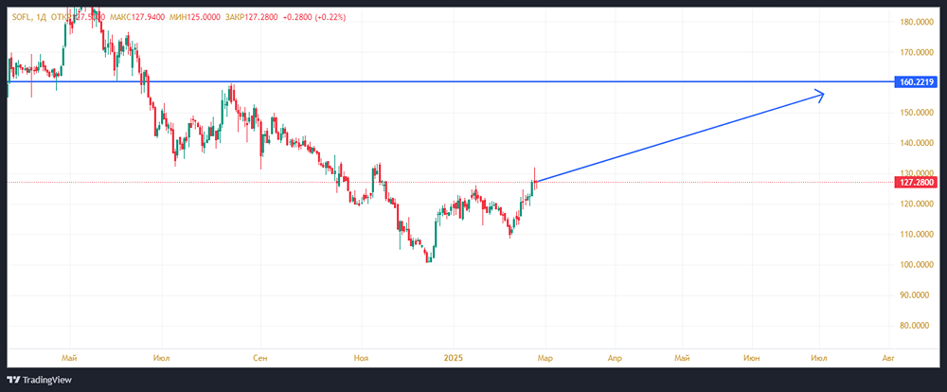Click the Апр date axis label
Image resolution: width=947 pixels, height=392 pixels.
(615, 358)
